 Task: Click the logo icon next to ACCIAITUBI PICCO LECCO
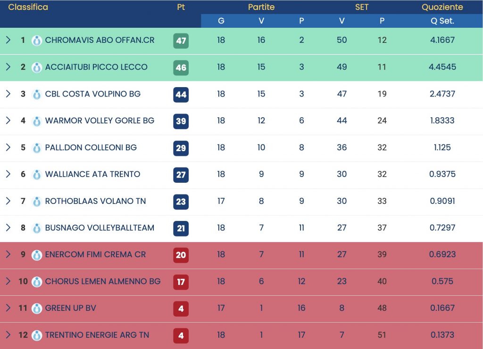click(x=36, y=67)
